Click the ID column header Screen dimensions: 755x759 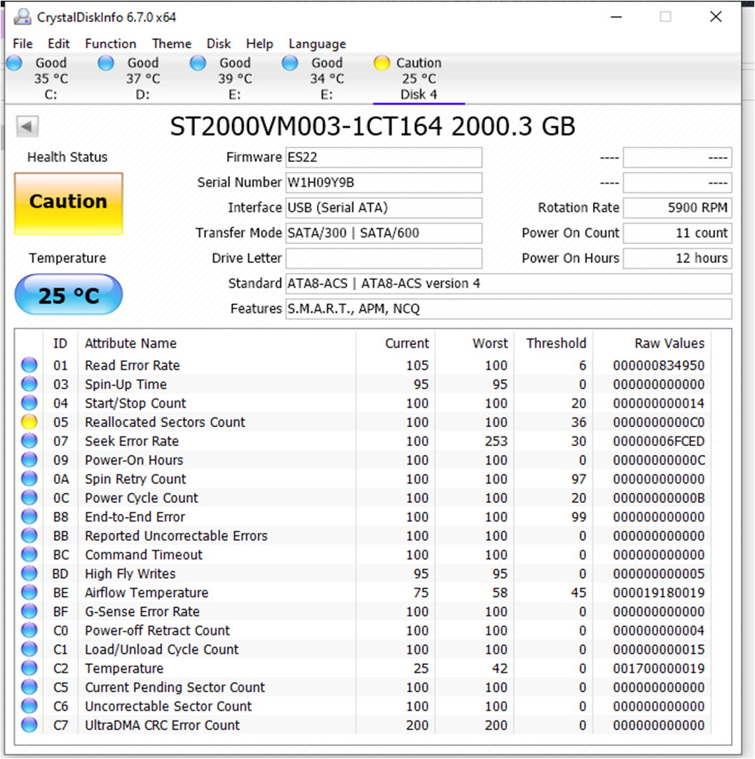click(x=60, y=343)
